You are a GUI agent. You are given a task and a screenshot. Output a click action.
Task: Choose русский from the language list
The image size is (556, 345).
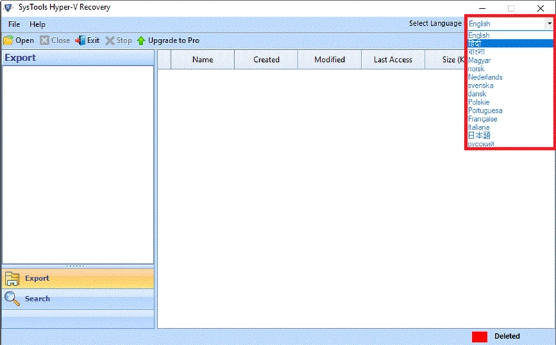510,143
